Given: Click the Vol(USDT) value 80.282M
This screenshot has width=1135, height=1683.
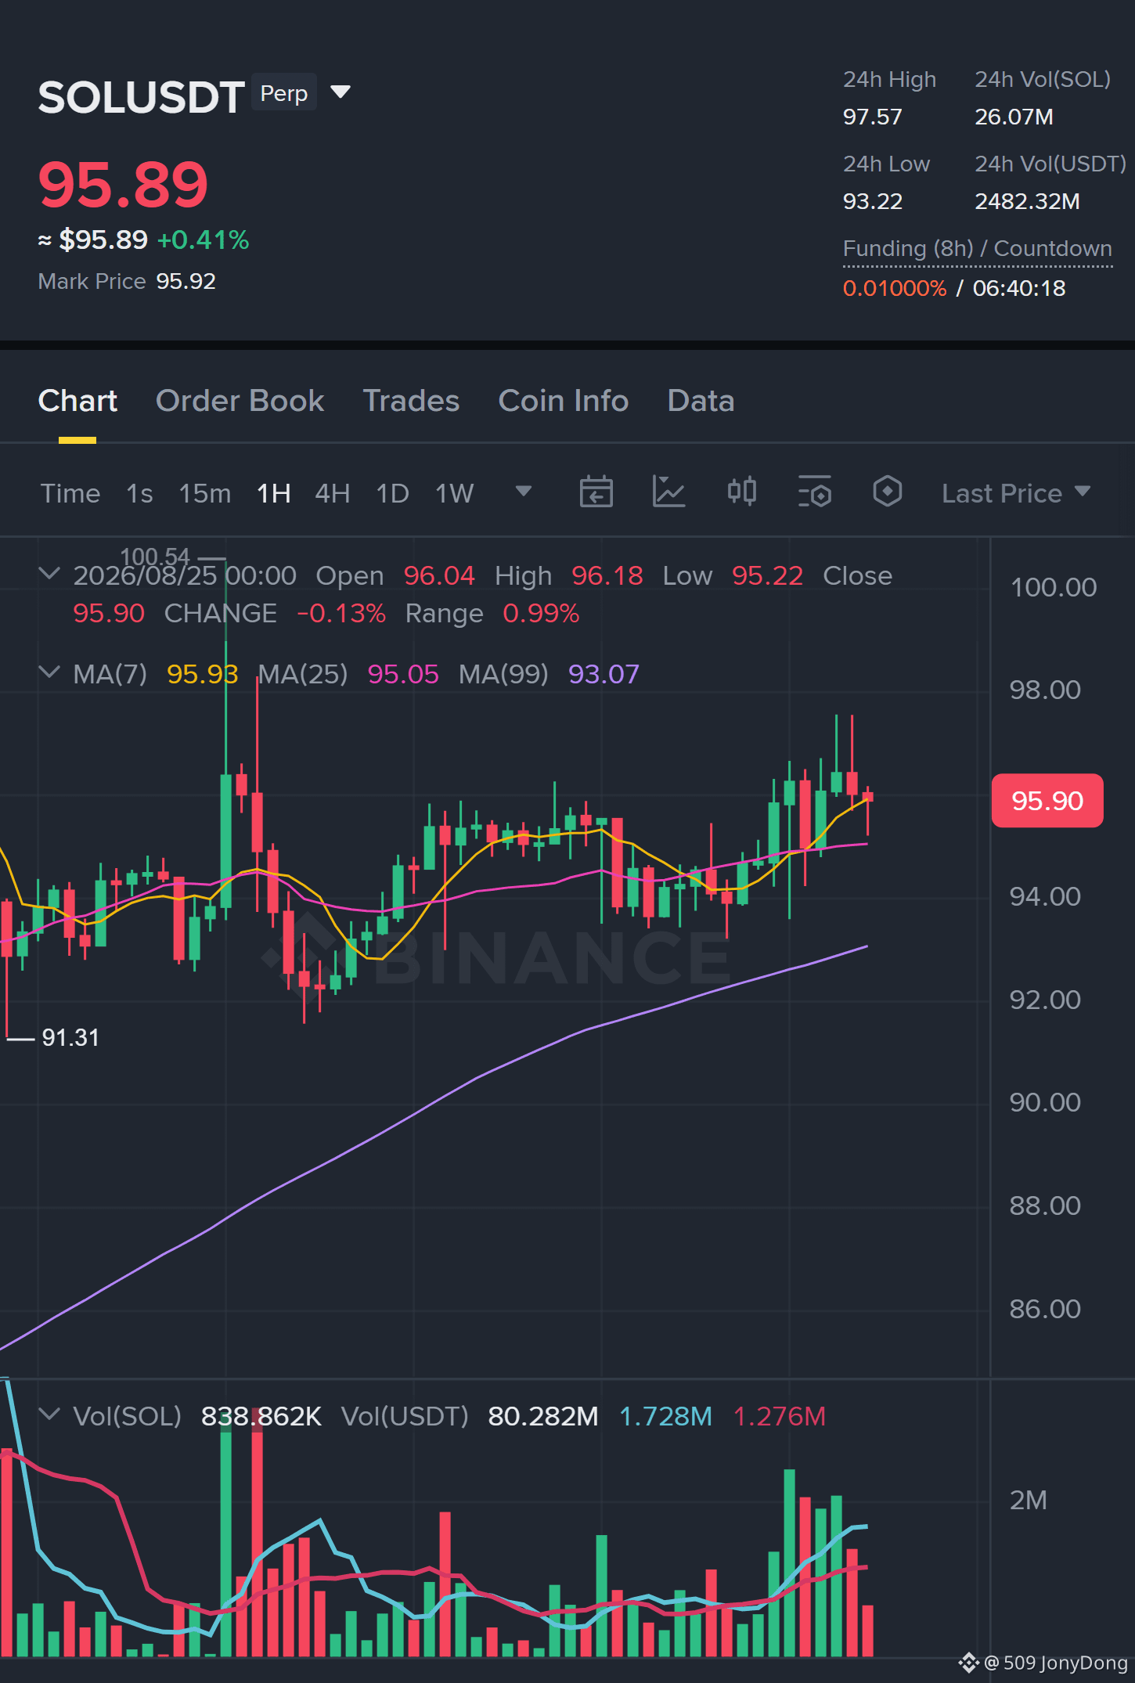Looking at the screenshot, I should pyautogui.click(x=543, y=1416).
